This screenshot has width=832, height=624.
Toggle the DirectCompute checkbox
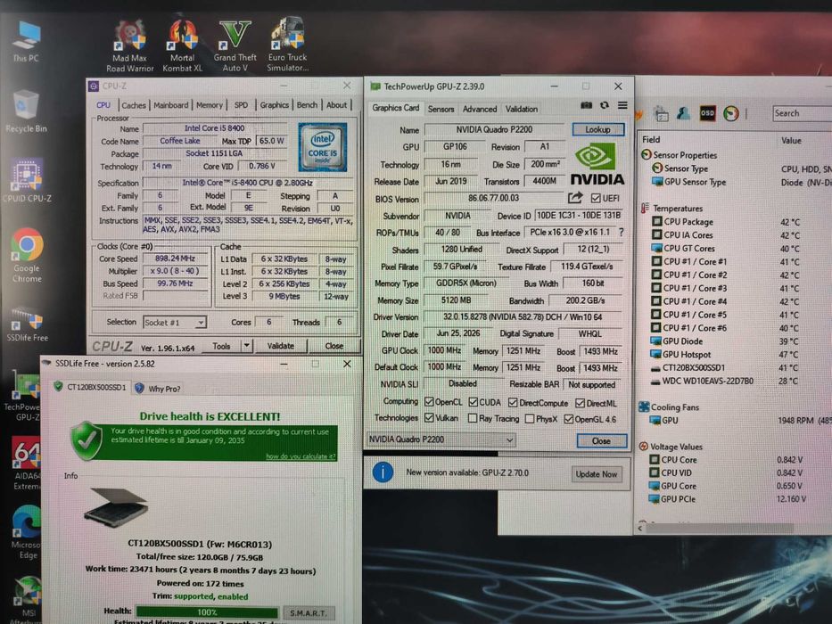tap(513, 403)
